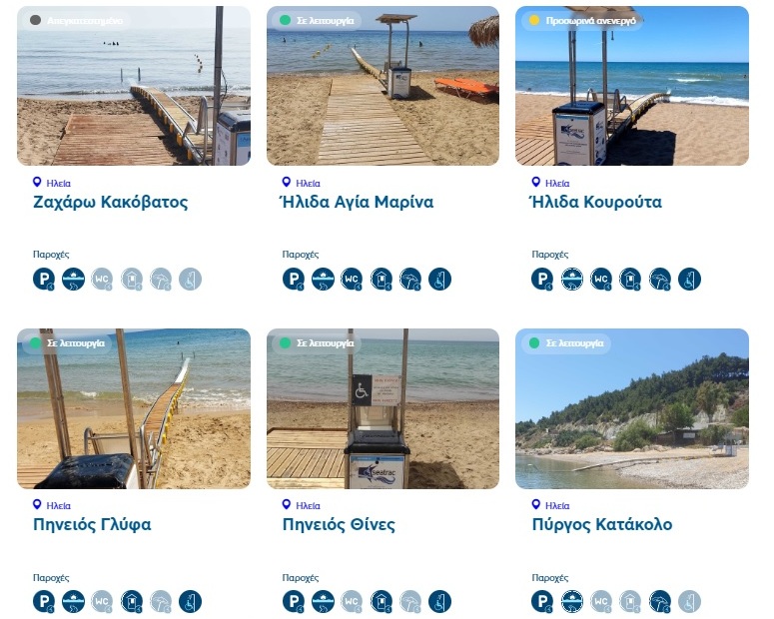Click changing room icon under Πηνειός Γλύφα
The height and width of the screenshot is (619, 774).
[x=132, y=601]
